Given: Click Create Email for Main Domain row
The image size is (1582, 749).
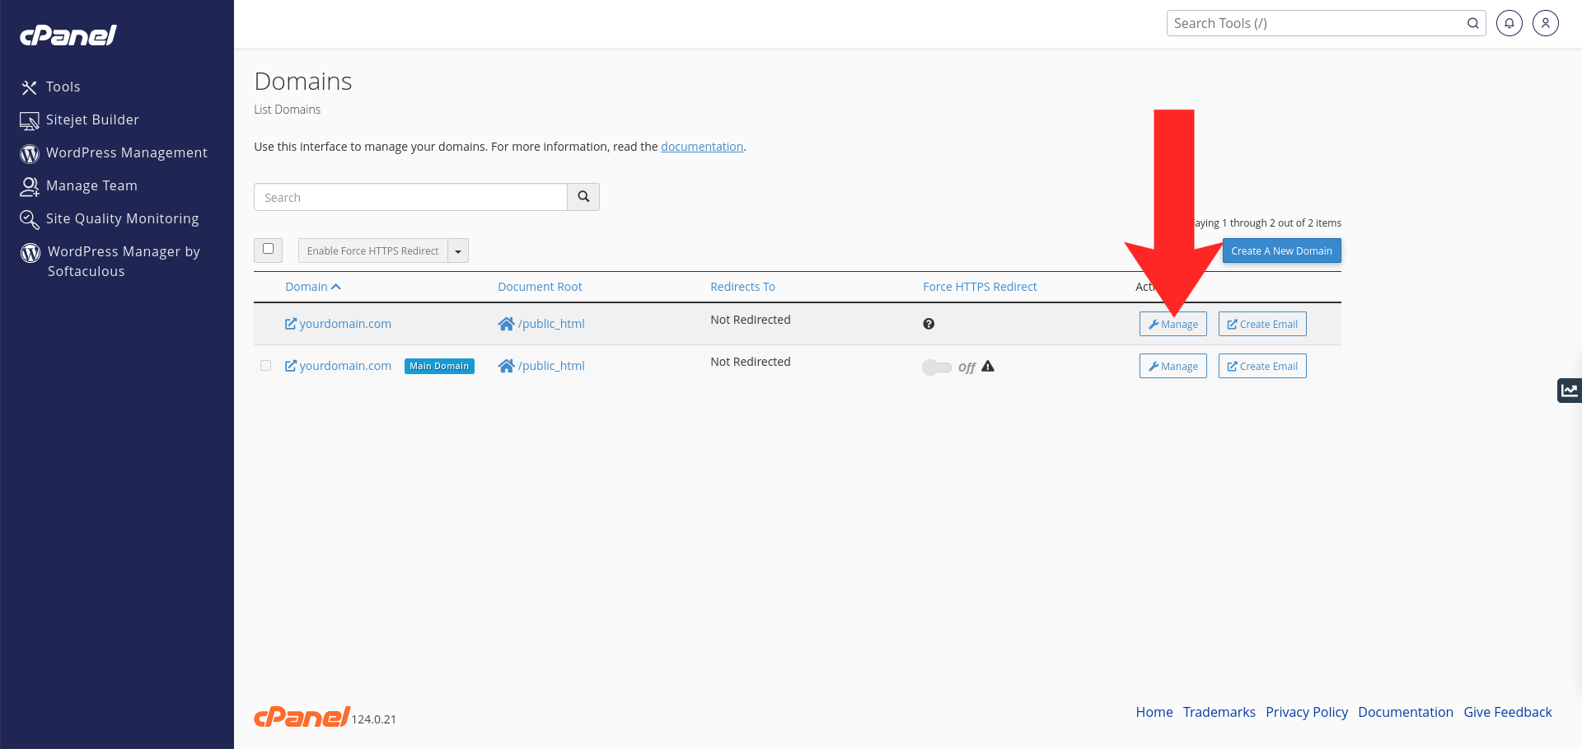Looking at the screenshot, I should click(1262, 366).
